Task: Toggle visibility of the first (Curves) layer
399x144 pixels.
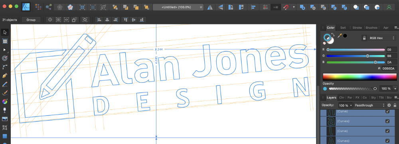Action: pyautogui.click(x=387, y=121)
